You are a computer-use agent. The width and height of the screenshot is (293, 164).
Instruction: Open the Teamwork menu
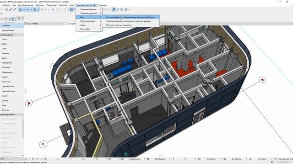coord(63,5)
